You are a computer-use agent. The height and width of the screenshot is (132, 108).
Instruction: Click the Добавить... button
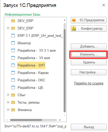pos(89,47)
